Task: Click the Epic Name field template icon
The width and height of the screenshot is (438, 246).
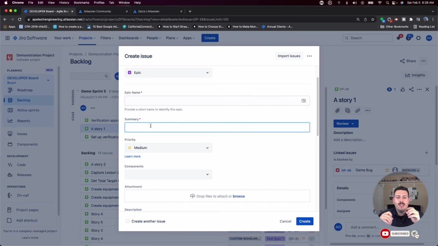Action: tap(304, 100)
